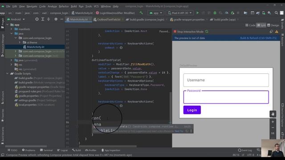Open the VCS menu
The width and height of the screenshot is (285, 160).
pyautogui.click(x=96, y=6)
